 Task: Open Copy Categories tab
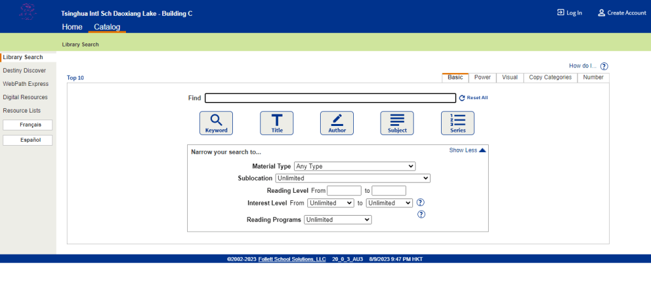[x=550, y=78]
